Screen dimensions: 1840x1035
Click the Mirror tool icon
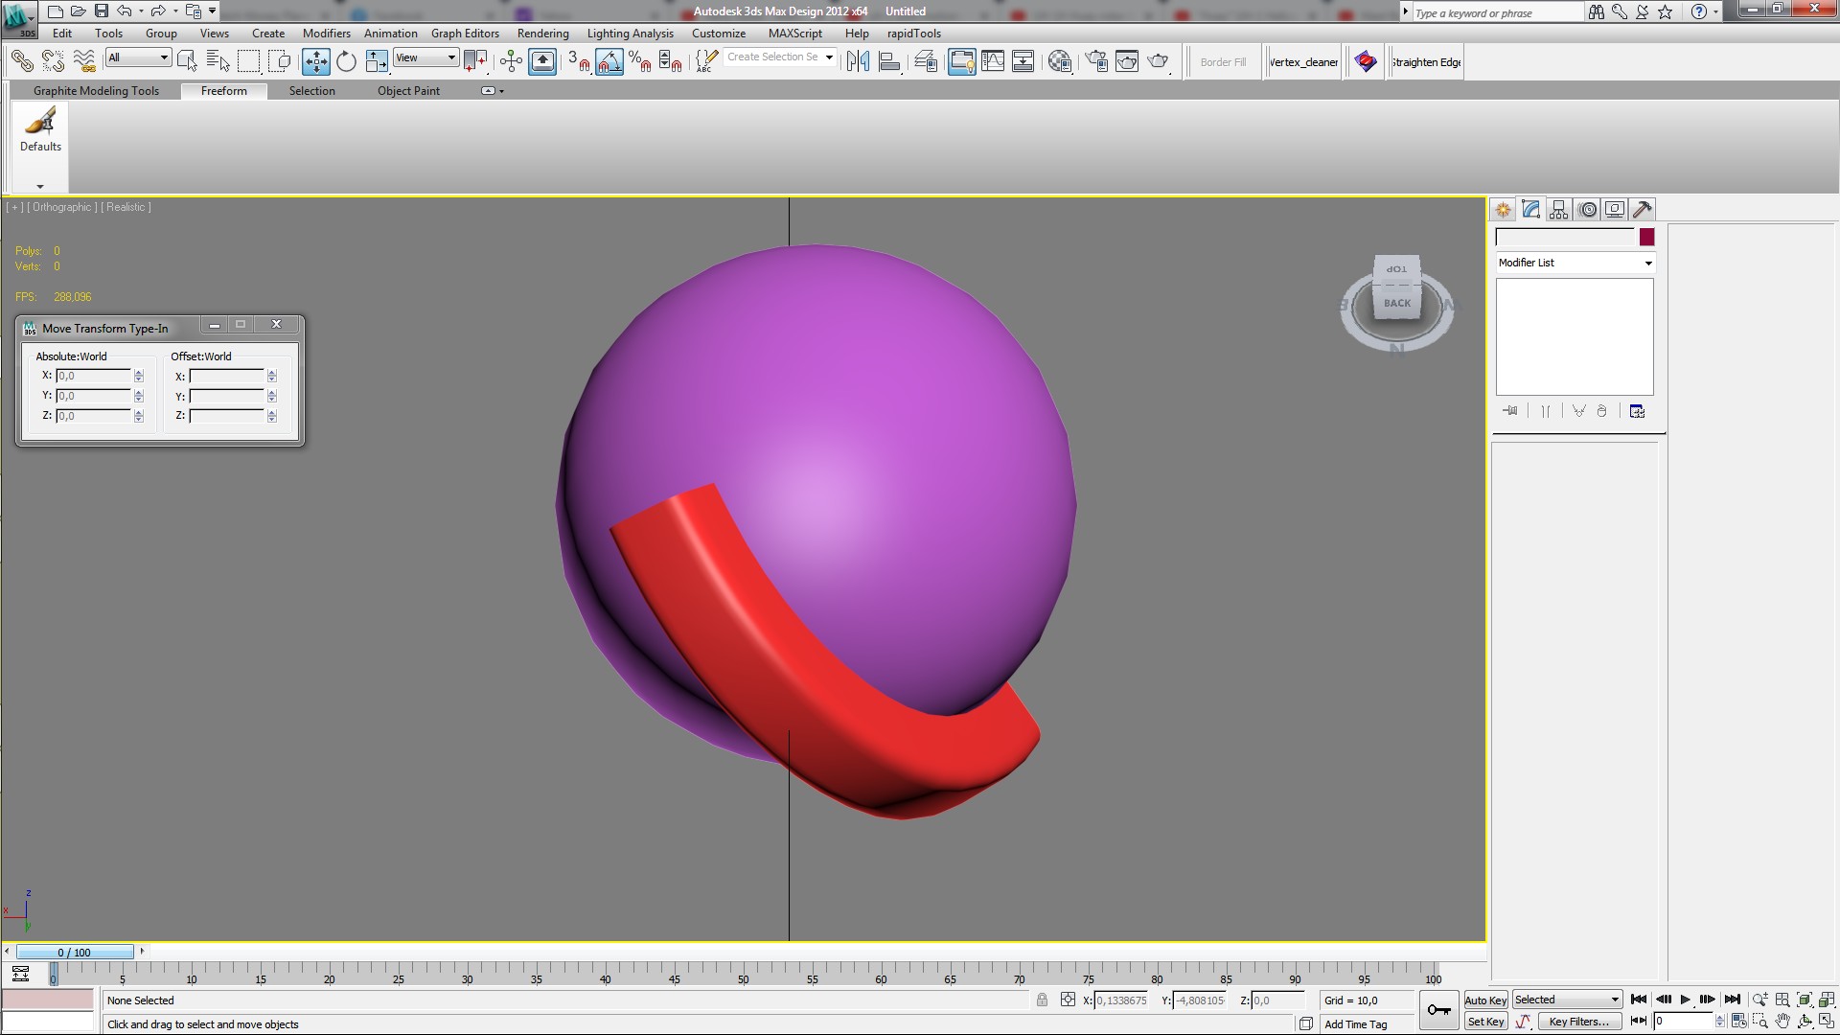(858, 62)
